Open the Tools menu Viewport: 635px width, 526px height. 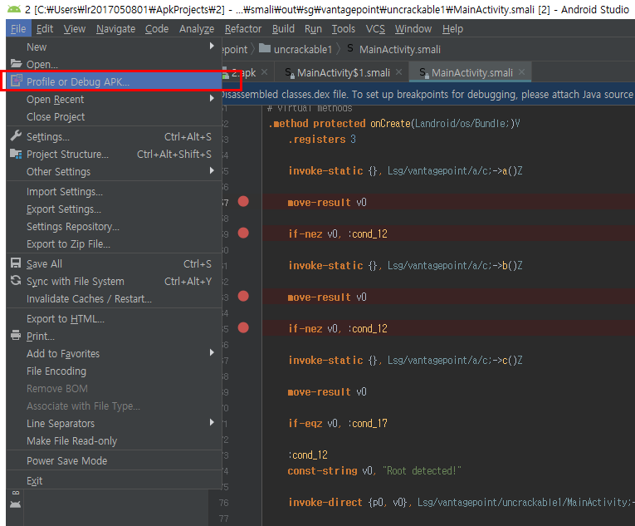tap(344, 29)
